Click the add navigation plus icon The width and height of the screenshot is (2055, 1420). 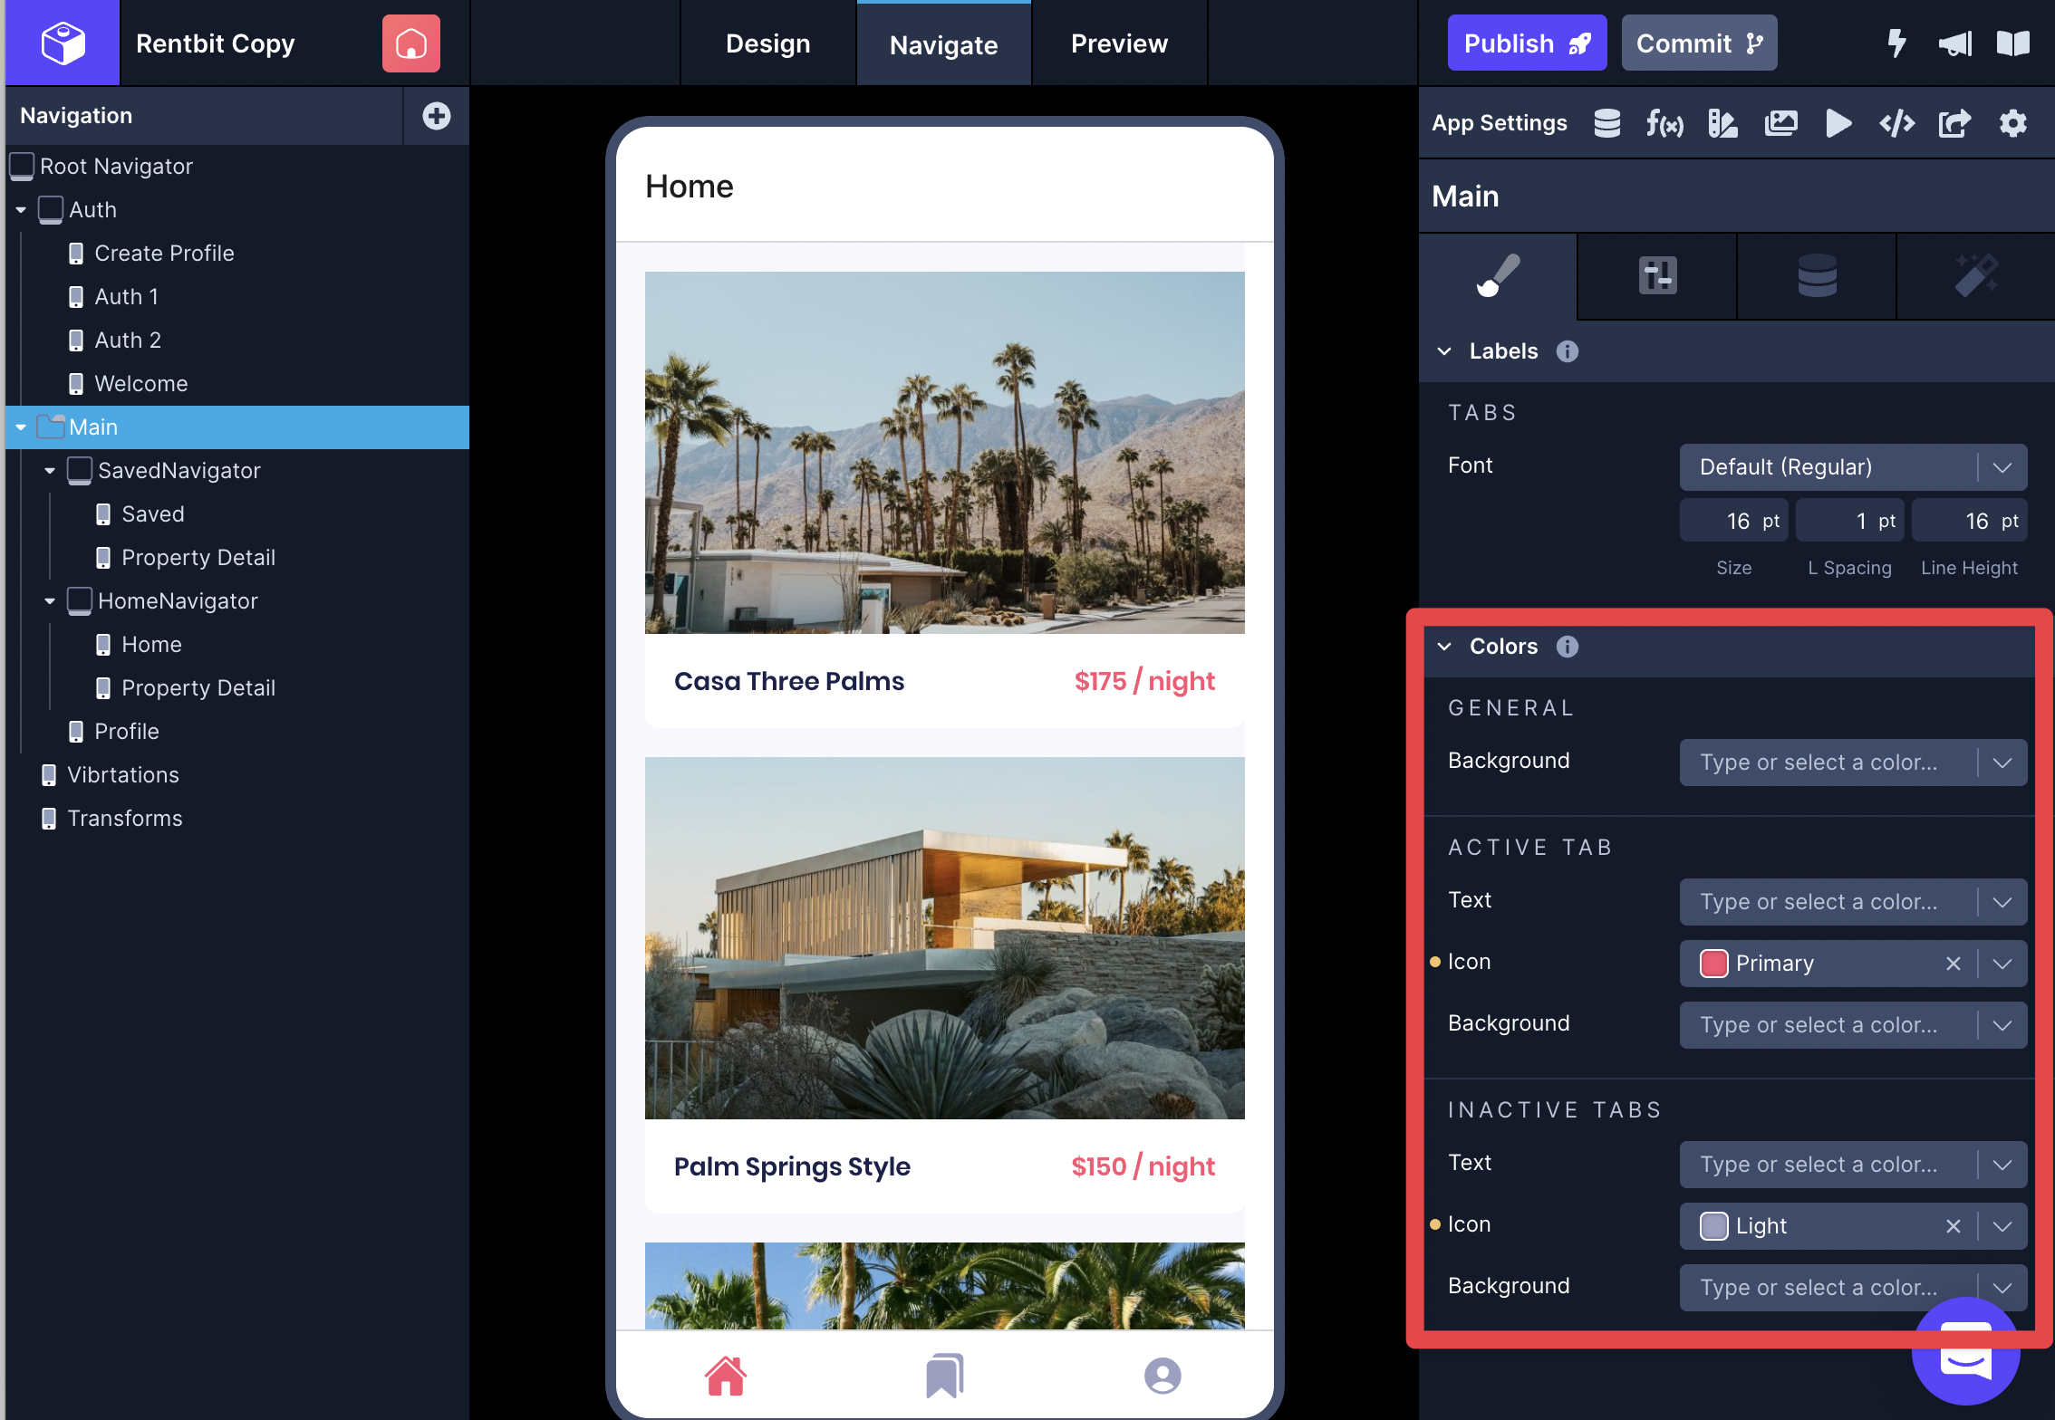point(436,116)
